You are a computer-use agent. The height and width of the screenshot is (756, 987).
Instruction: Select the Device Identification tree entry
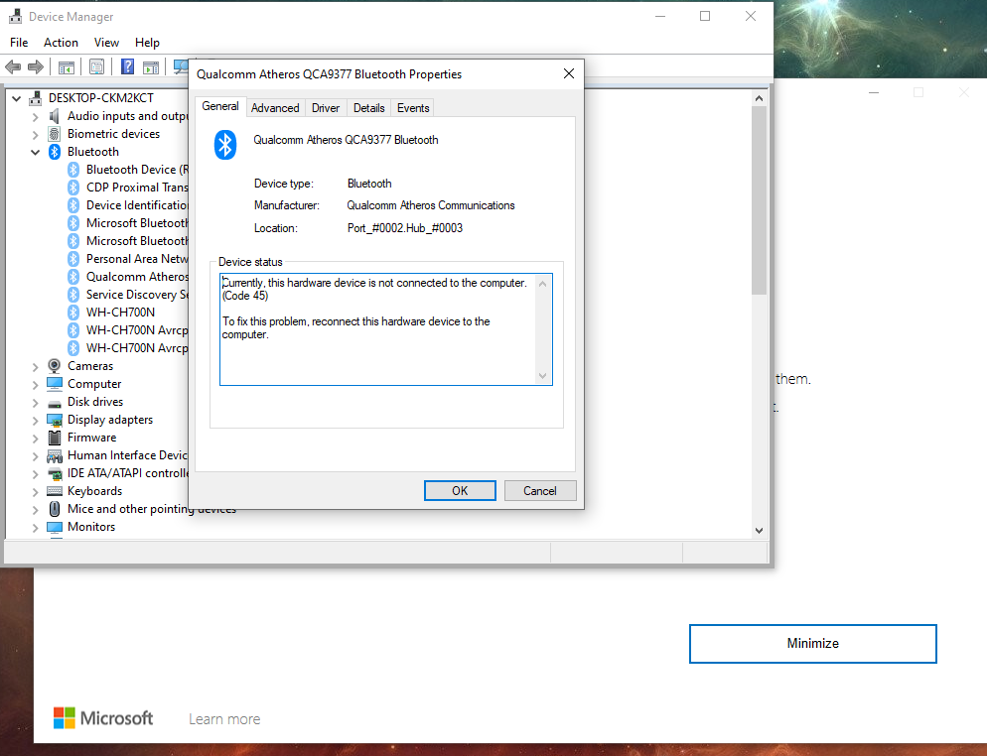pyautogui.click(x=137, y=205)
